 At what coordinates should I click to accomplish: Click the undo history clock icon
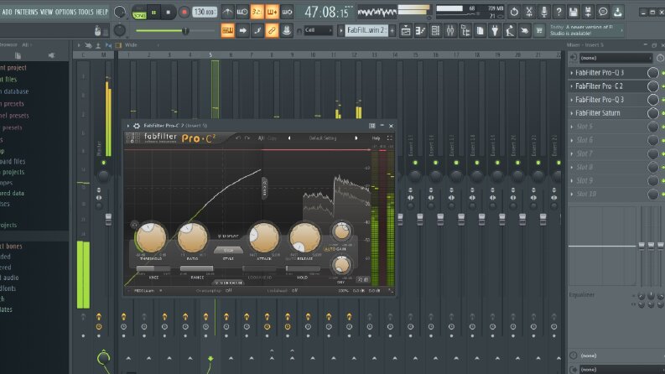point(514,12)
